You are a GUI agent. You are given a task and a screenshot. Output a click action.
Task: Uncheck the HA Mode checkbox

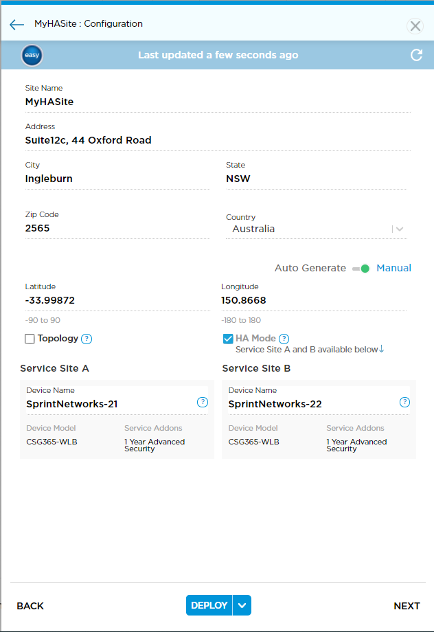point(228,339)
